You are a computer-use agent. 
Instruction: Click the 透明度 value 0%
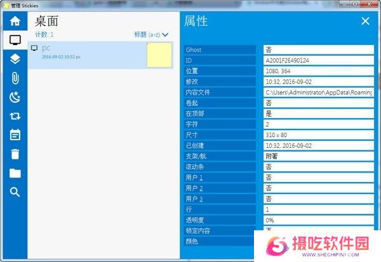pyautogui.click(x=318, y=220)
